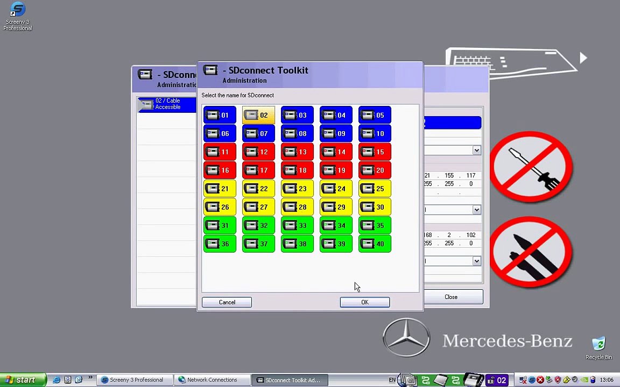Open the Screeny 3 Professional desktop shortcut

click(17, 16)
